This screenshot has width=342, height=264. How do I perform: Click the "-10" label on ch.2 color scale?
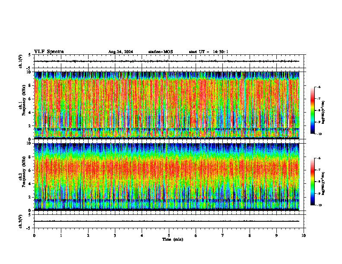click(320, 205)
